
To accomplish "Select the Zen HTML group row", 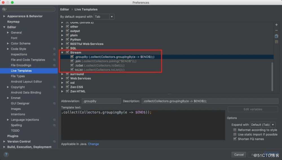I will pos(167,91).
